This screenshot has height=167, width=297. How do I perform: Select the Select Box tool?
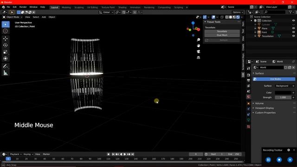[x=6, y=25]
